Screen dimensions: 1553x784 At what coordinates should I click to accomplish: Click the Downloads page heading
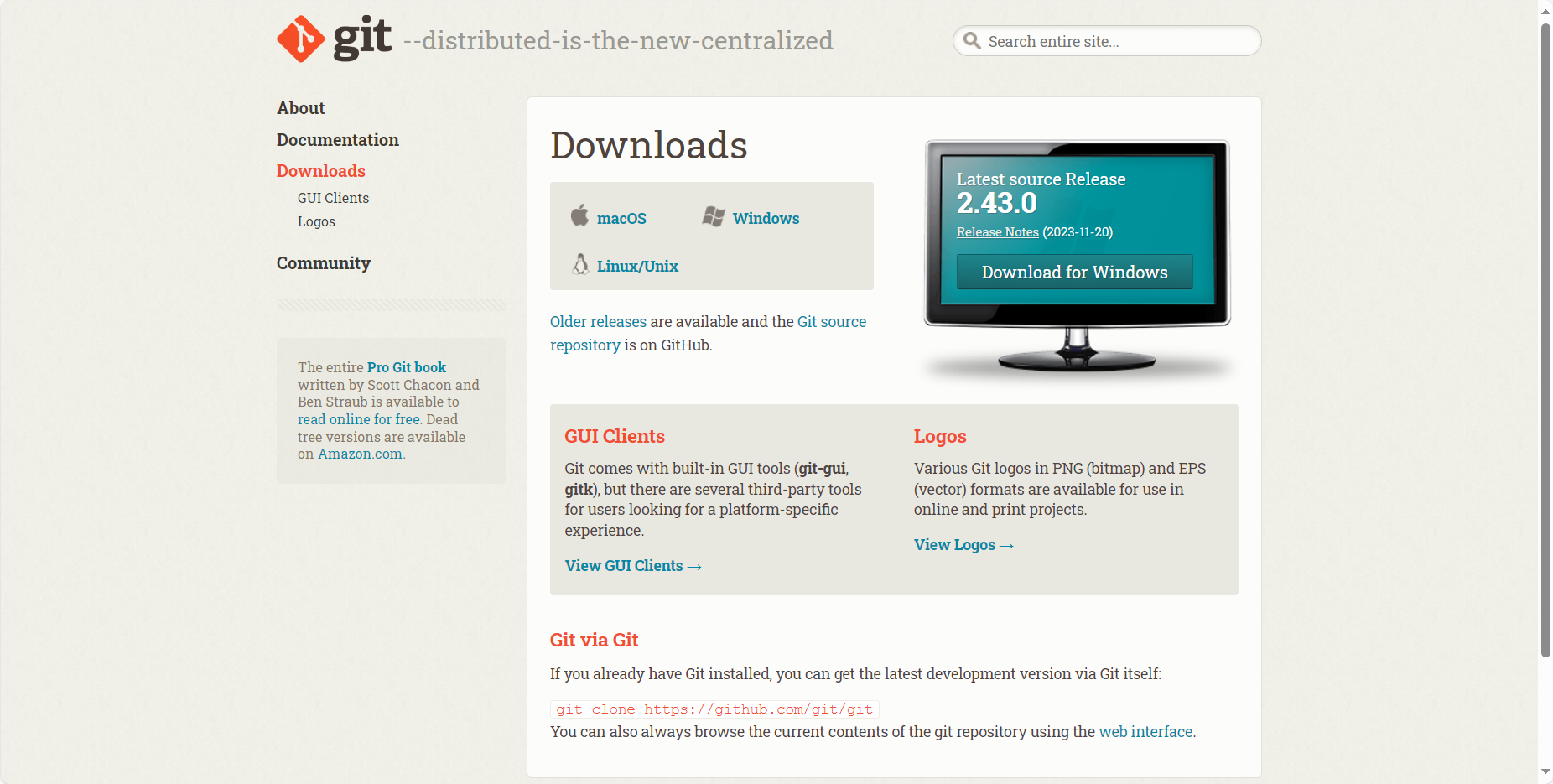[649, 145]
